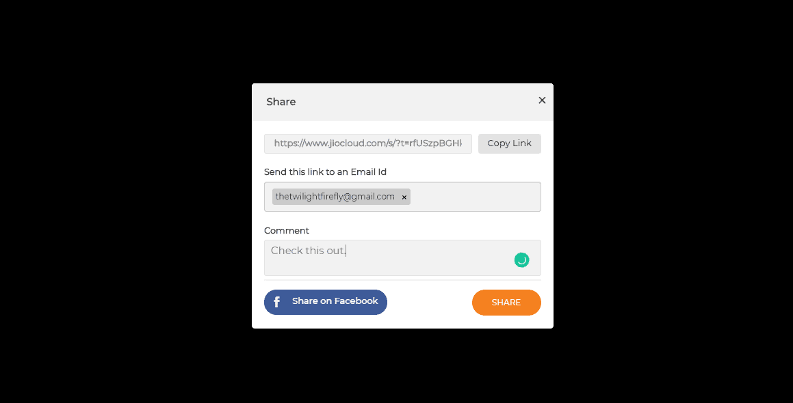Select the thetwilightfirefly@gmail.com email chip
793x403 pixels.
tap(335, 197)
